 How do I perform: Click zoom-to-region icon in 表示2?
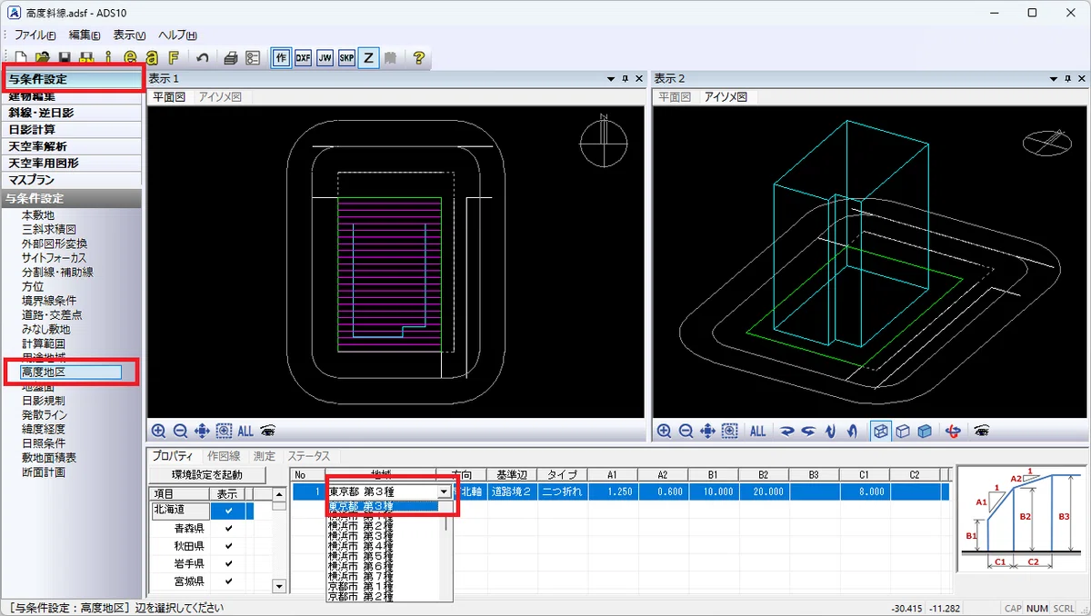tap(729, 432)
